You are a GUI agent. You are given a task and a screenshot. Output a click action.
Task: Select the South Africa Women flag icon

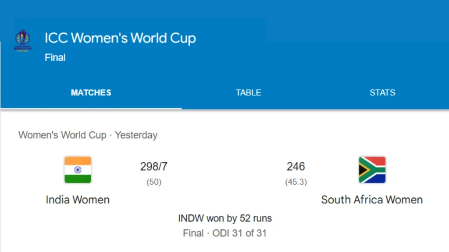[x=372, y=170]
